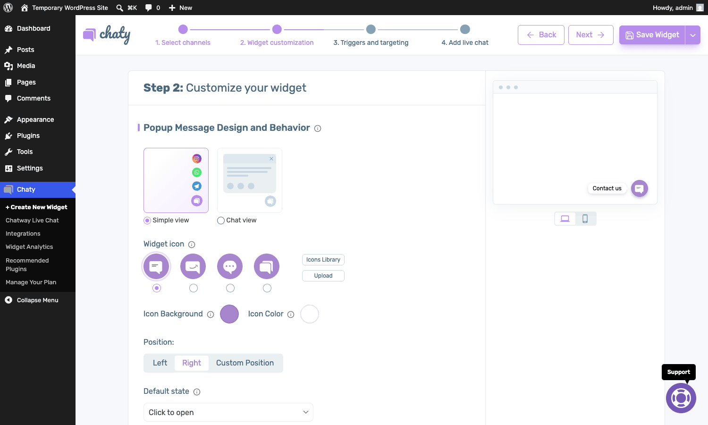Click the Contact us label in preview
Screen dimensions: 708x425
[607, 188]
